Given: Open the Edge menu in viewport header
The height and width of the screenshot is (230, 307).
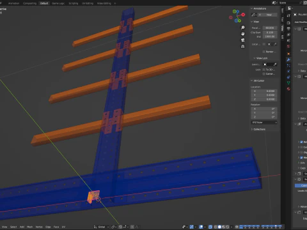Looking at the screenshot, I should (48, 227).
